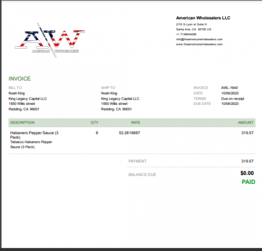The width and height of the screenshot is (262, 251).
Task: Click '1550 Willis street' under Bill To
Action: coord(22,104)
